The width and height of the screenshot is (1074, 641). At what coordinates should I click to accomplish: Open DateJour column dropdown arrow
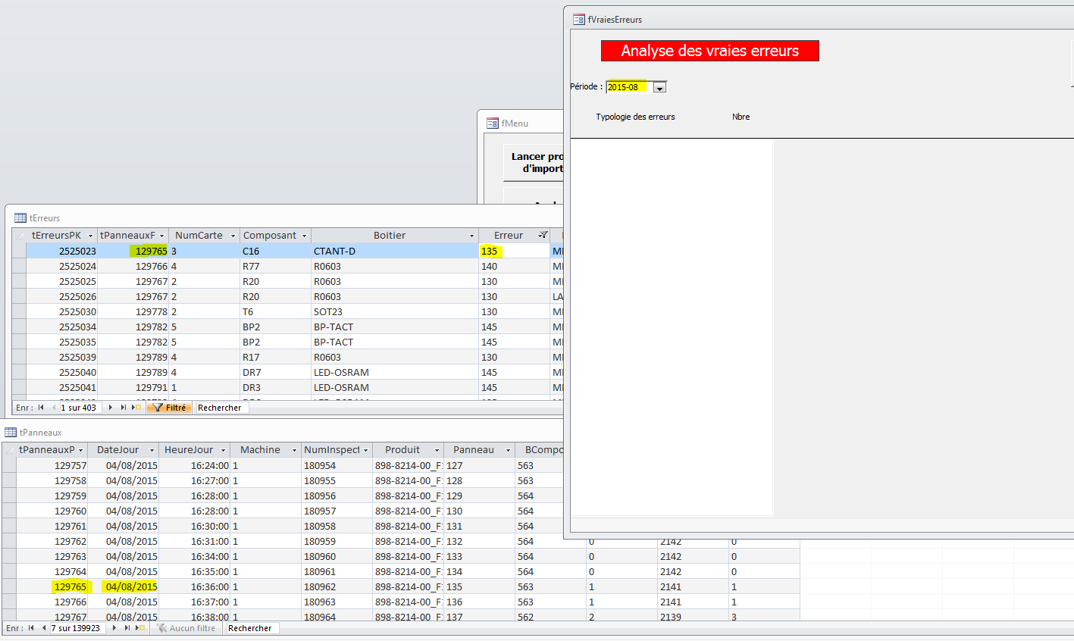point(152,450)
